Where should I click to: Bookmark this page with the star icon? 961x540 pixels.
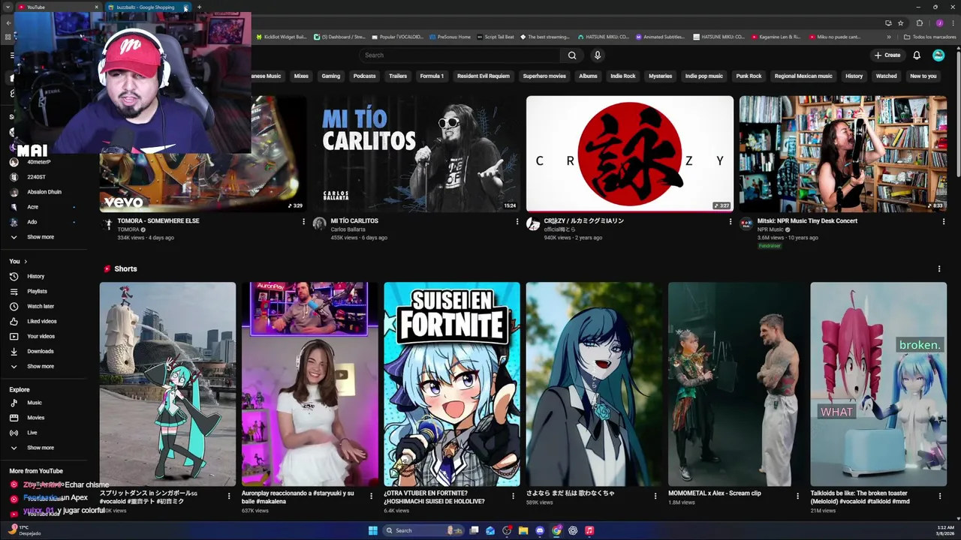(x=900, y=22)
